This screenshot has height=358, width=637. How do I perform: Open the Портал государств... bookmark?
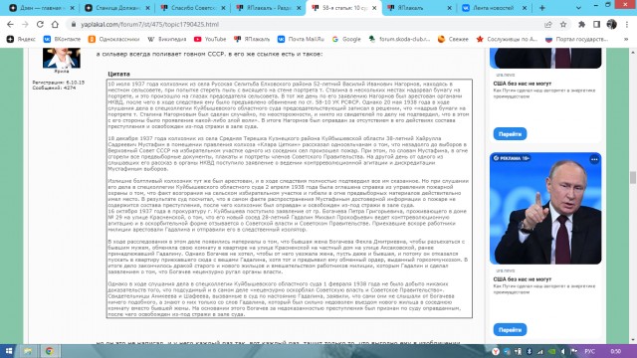point(577,39)
